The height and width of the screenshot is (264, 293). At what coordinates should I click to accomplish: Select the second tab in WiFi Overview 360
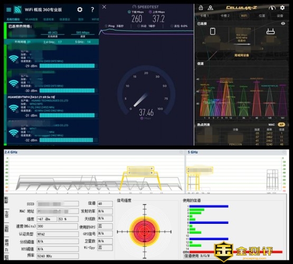click(31, 19)
